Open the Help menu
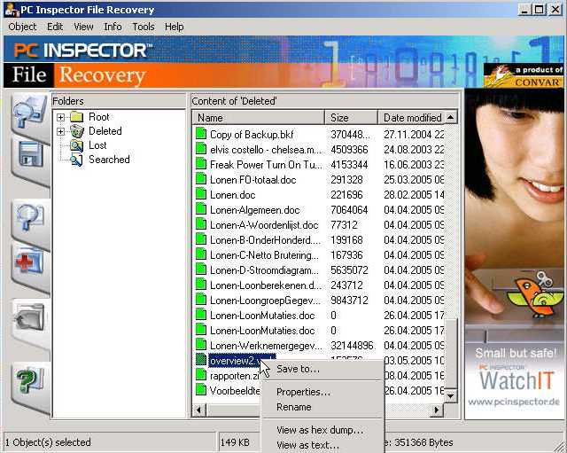 pos(174,27)
